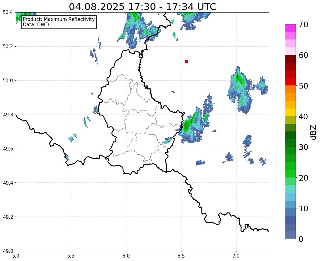Screen dimensions: 320x261
Task: Click the 40 tick label on colorbar
Action: [303, 116]
